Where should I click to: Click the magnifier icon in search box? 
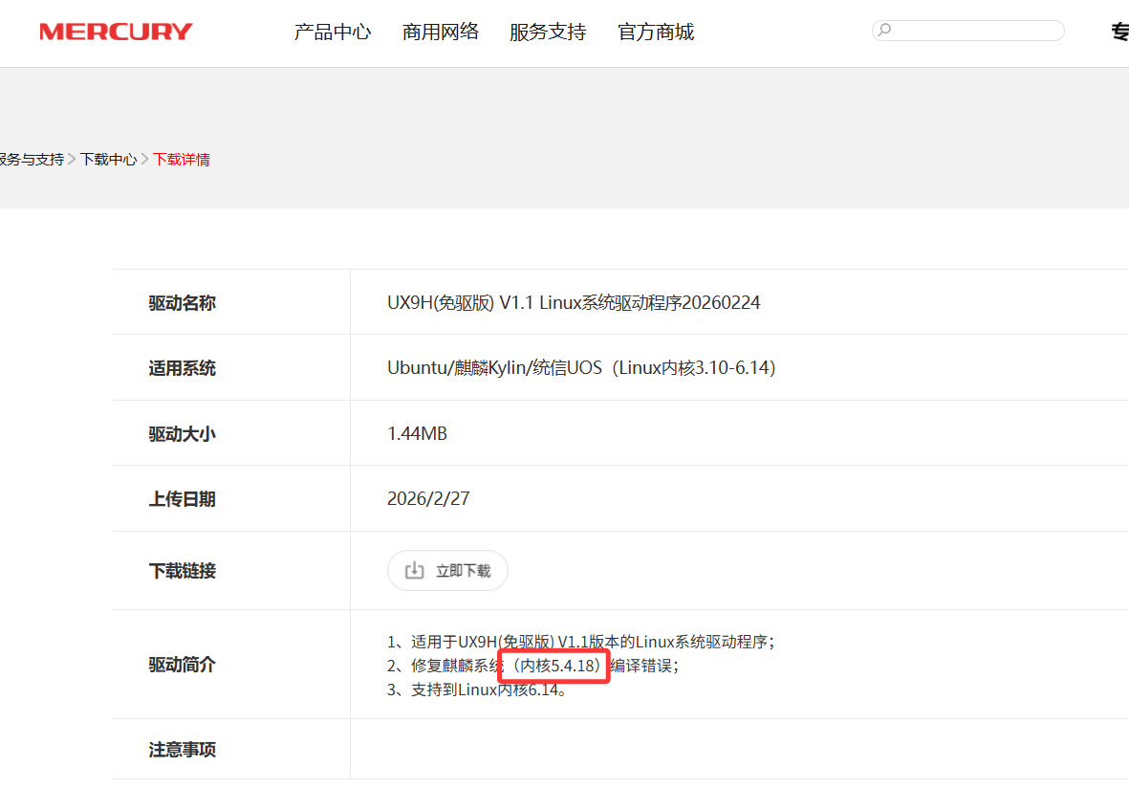click(x=884, y=31)
